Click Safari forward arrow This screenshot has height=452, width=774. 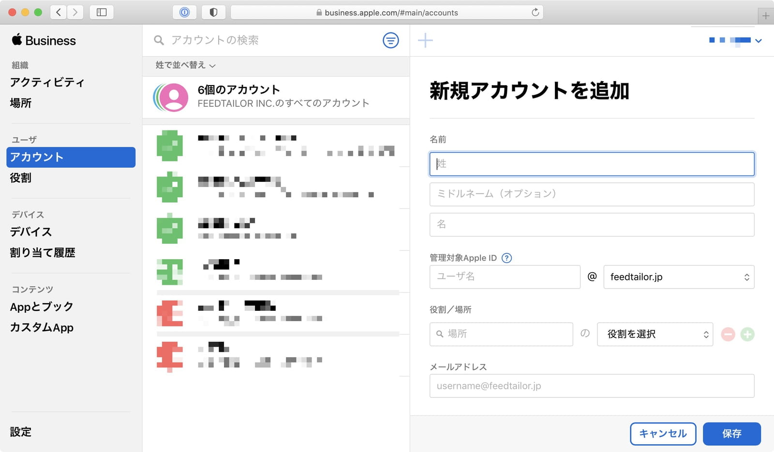click(x=75, y=12)
